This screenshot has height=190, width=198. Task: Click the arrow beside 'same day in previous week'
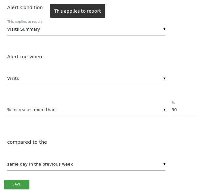click(164, 164)
